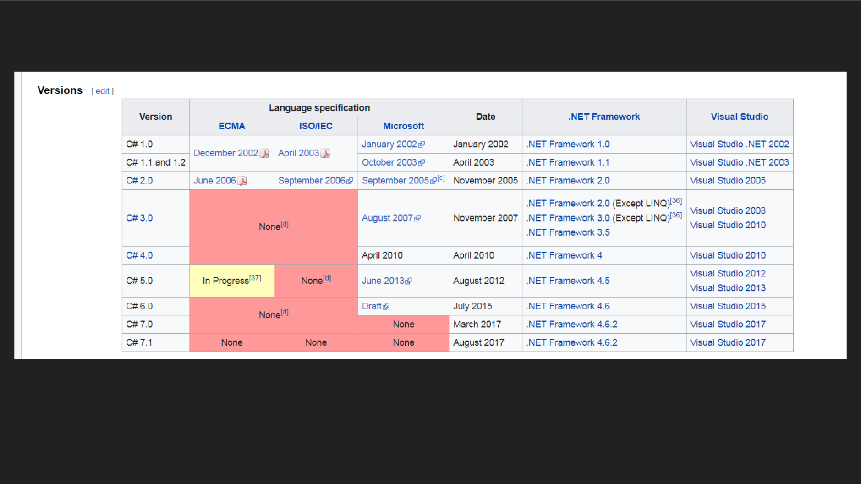Open the ISO/IEC column header link
The image size is (861, 484).
[x=316, y=126]
